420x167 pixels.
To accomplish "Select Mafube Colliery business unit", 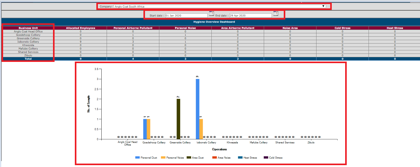I will [28, 49].
